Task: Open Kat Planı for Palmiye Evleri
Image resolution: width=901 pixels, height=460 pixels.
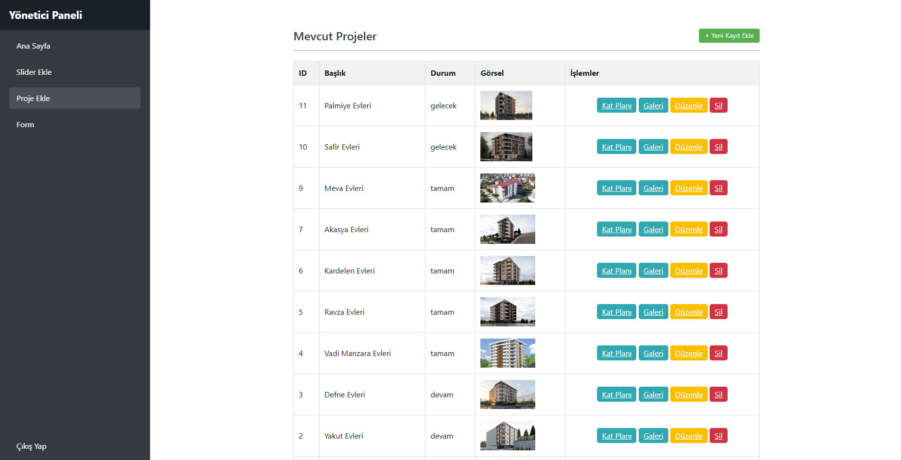Action: (616, 105)
